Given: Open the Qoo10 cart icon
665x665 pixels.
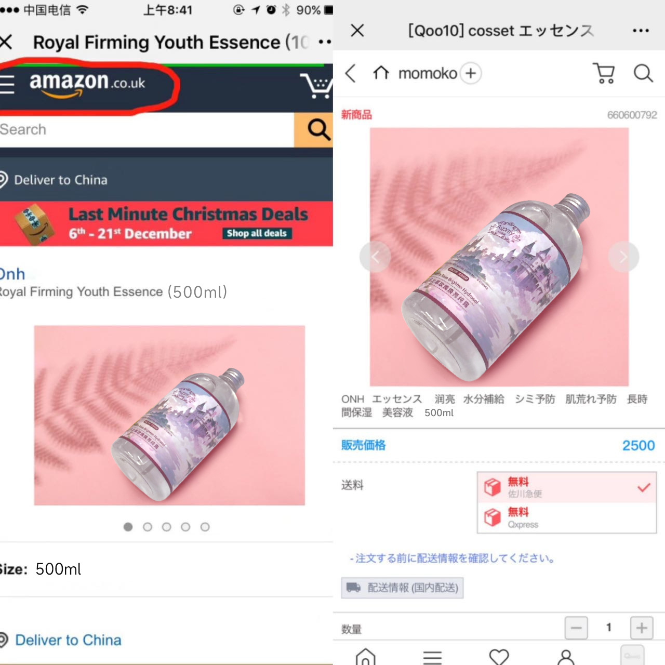Looking at the screenshot, I should [x=604, y=73].
